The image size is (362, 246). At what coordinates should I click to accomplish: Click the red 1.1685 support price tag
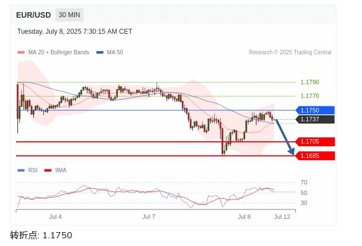click(315, 156)
